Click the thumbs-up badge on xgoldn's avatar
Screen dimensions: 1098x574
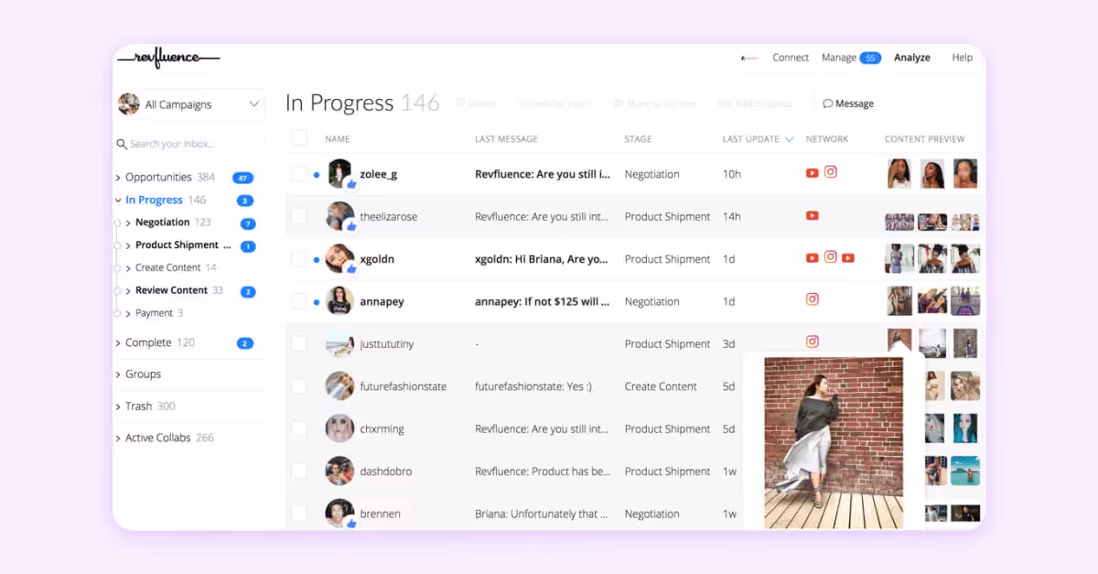pyautogui.click(x=352, y=269)
